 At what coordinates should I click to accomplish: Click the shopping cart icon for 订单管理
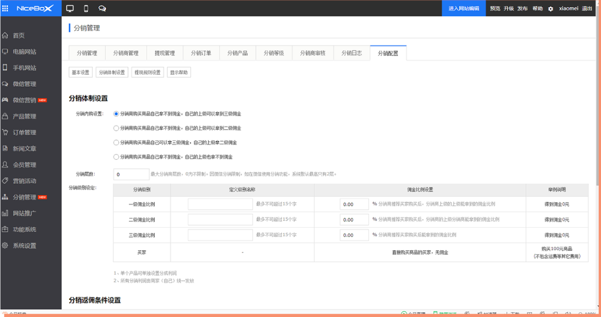click(5, 132)
